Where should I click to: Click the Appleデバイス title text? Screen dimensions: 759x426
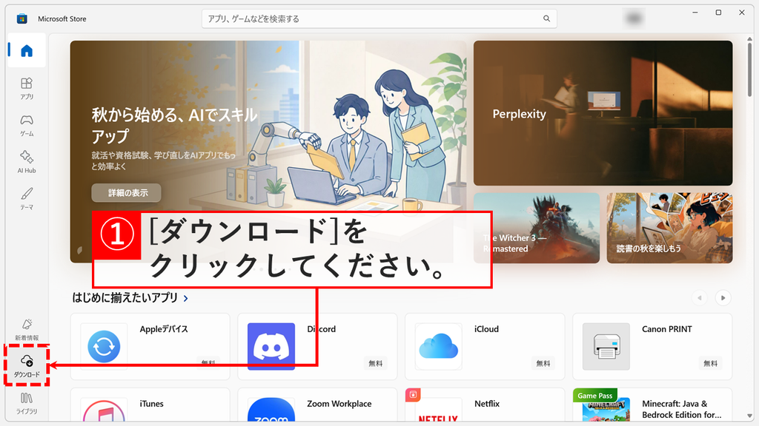click(164, 329)
